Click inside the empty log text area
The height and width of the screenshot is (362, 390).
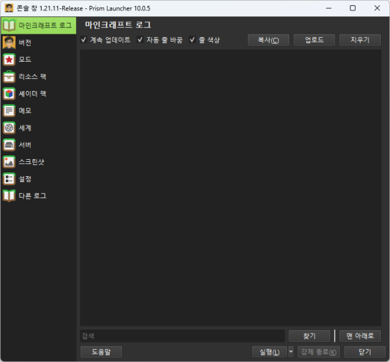[x=231, y=188]
